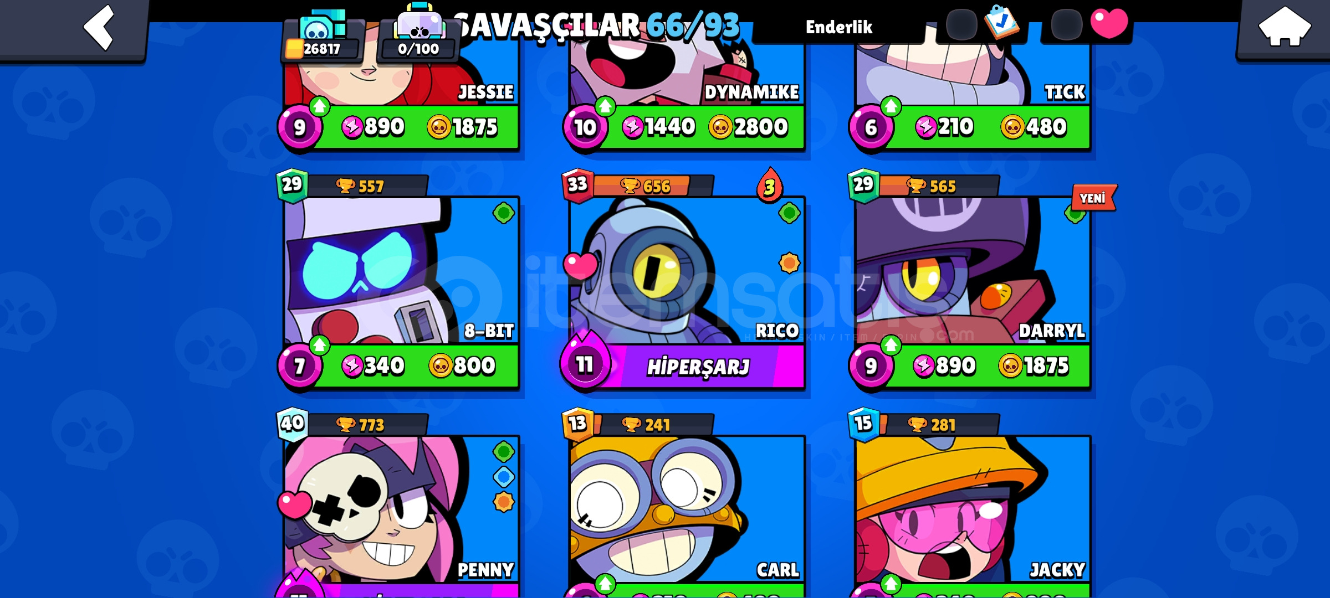Go back using the arrow button
This screenshot has width=1330, height=598.
pyautogui.click(x=99, y=28)
